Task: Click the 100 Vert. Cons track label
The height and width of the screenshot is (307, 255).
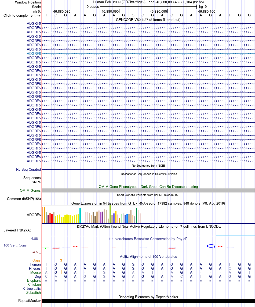Action: (x=15, y=245)
